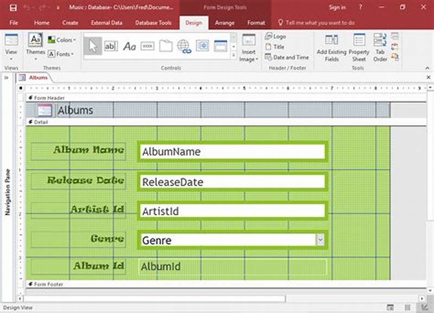Select the Label control in Controls group
434x313 pixels.
coord(129,47)
